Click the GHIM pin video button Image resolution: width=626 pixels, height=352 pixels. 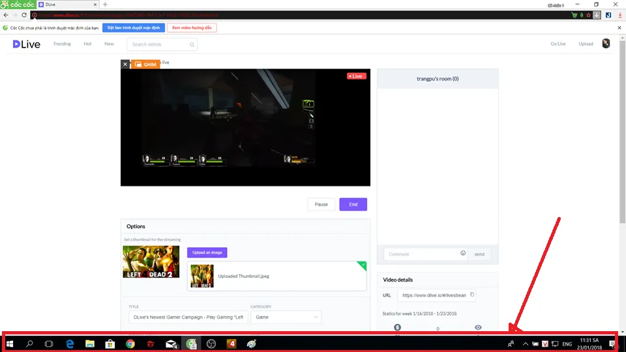coord(145,64)
